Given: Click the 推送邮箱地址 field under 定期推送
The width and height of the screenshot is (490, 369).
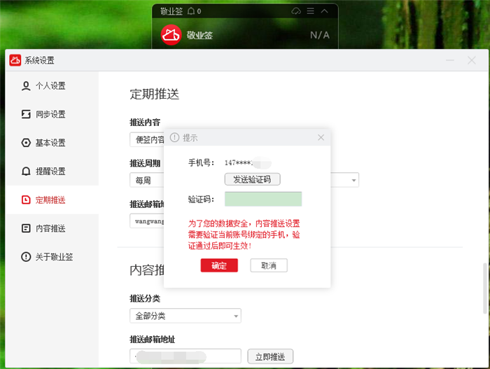Looking at the screenshot, I should tap(147, 221).
